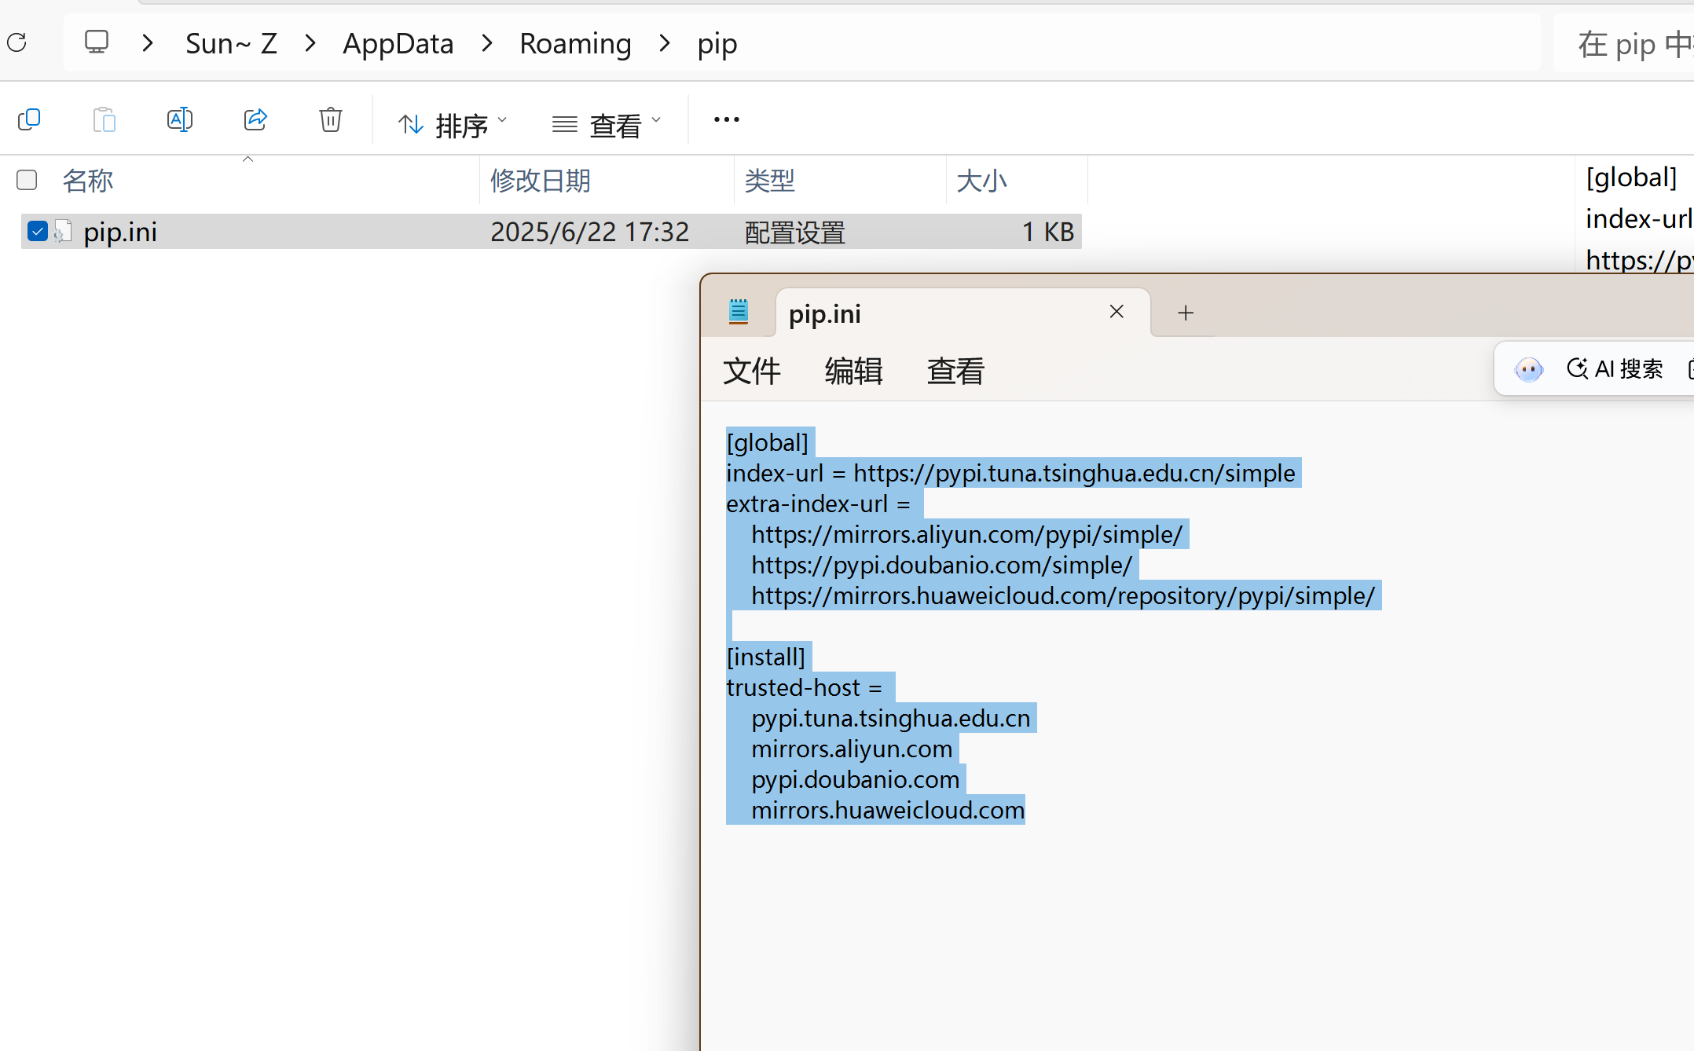Start an AI 搜索 search
The image size is (1694, 1051).
click(1615, 368)
